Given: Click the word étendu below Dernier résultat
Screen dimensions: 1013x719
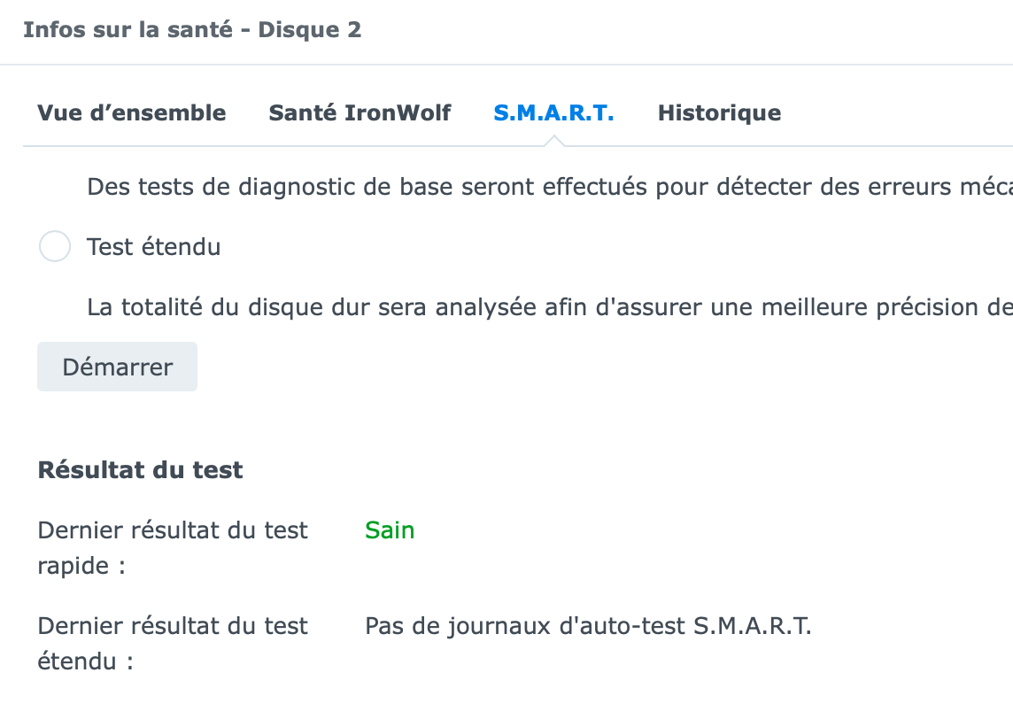Looking at the screenshot, I should 77,661.
